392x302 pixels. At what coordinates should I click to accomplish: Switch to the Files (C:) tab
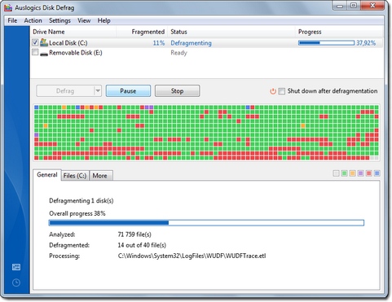click(x=75, y=176)
